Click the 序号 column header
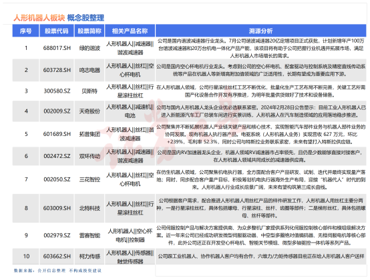 tap(26, 31)
